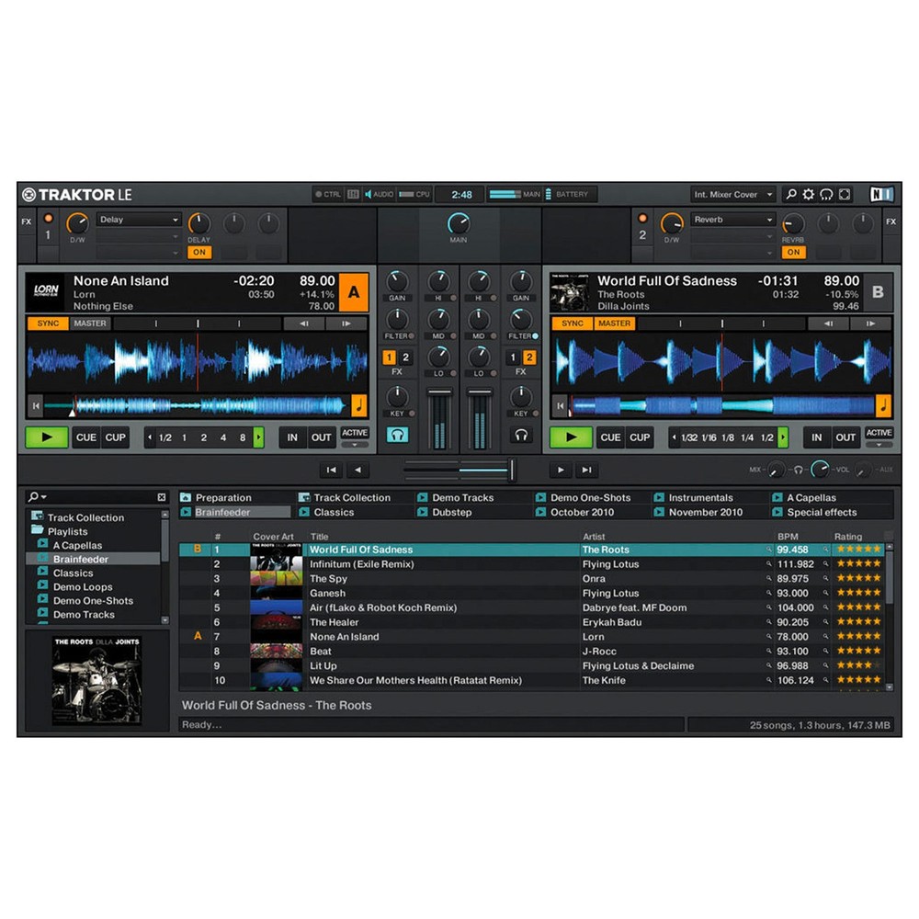Click the Native Instruments logo top right
Screen dimensions: 919x919
coord(881,194)
